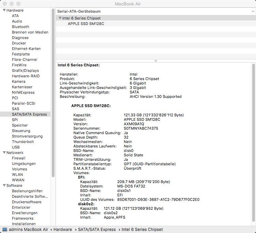Collapse the Intel 6 Series Chipset tree node
The height and width of the screenshot is (233, 256).
pos(60,18)
